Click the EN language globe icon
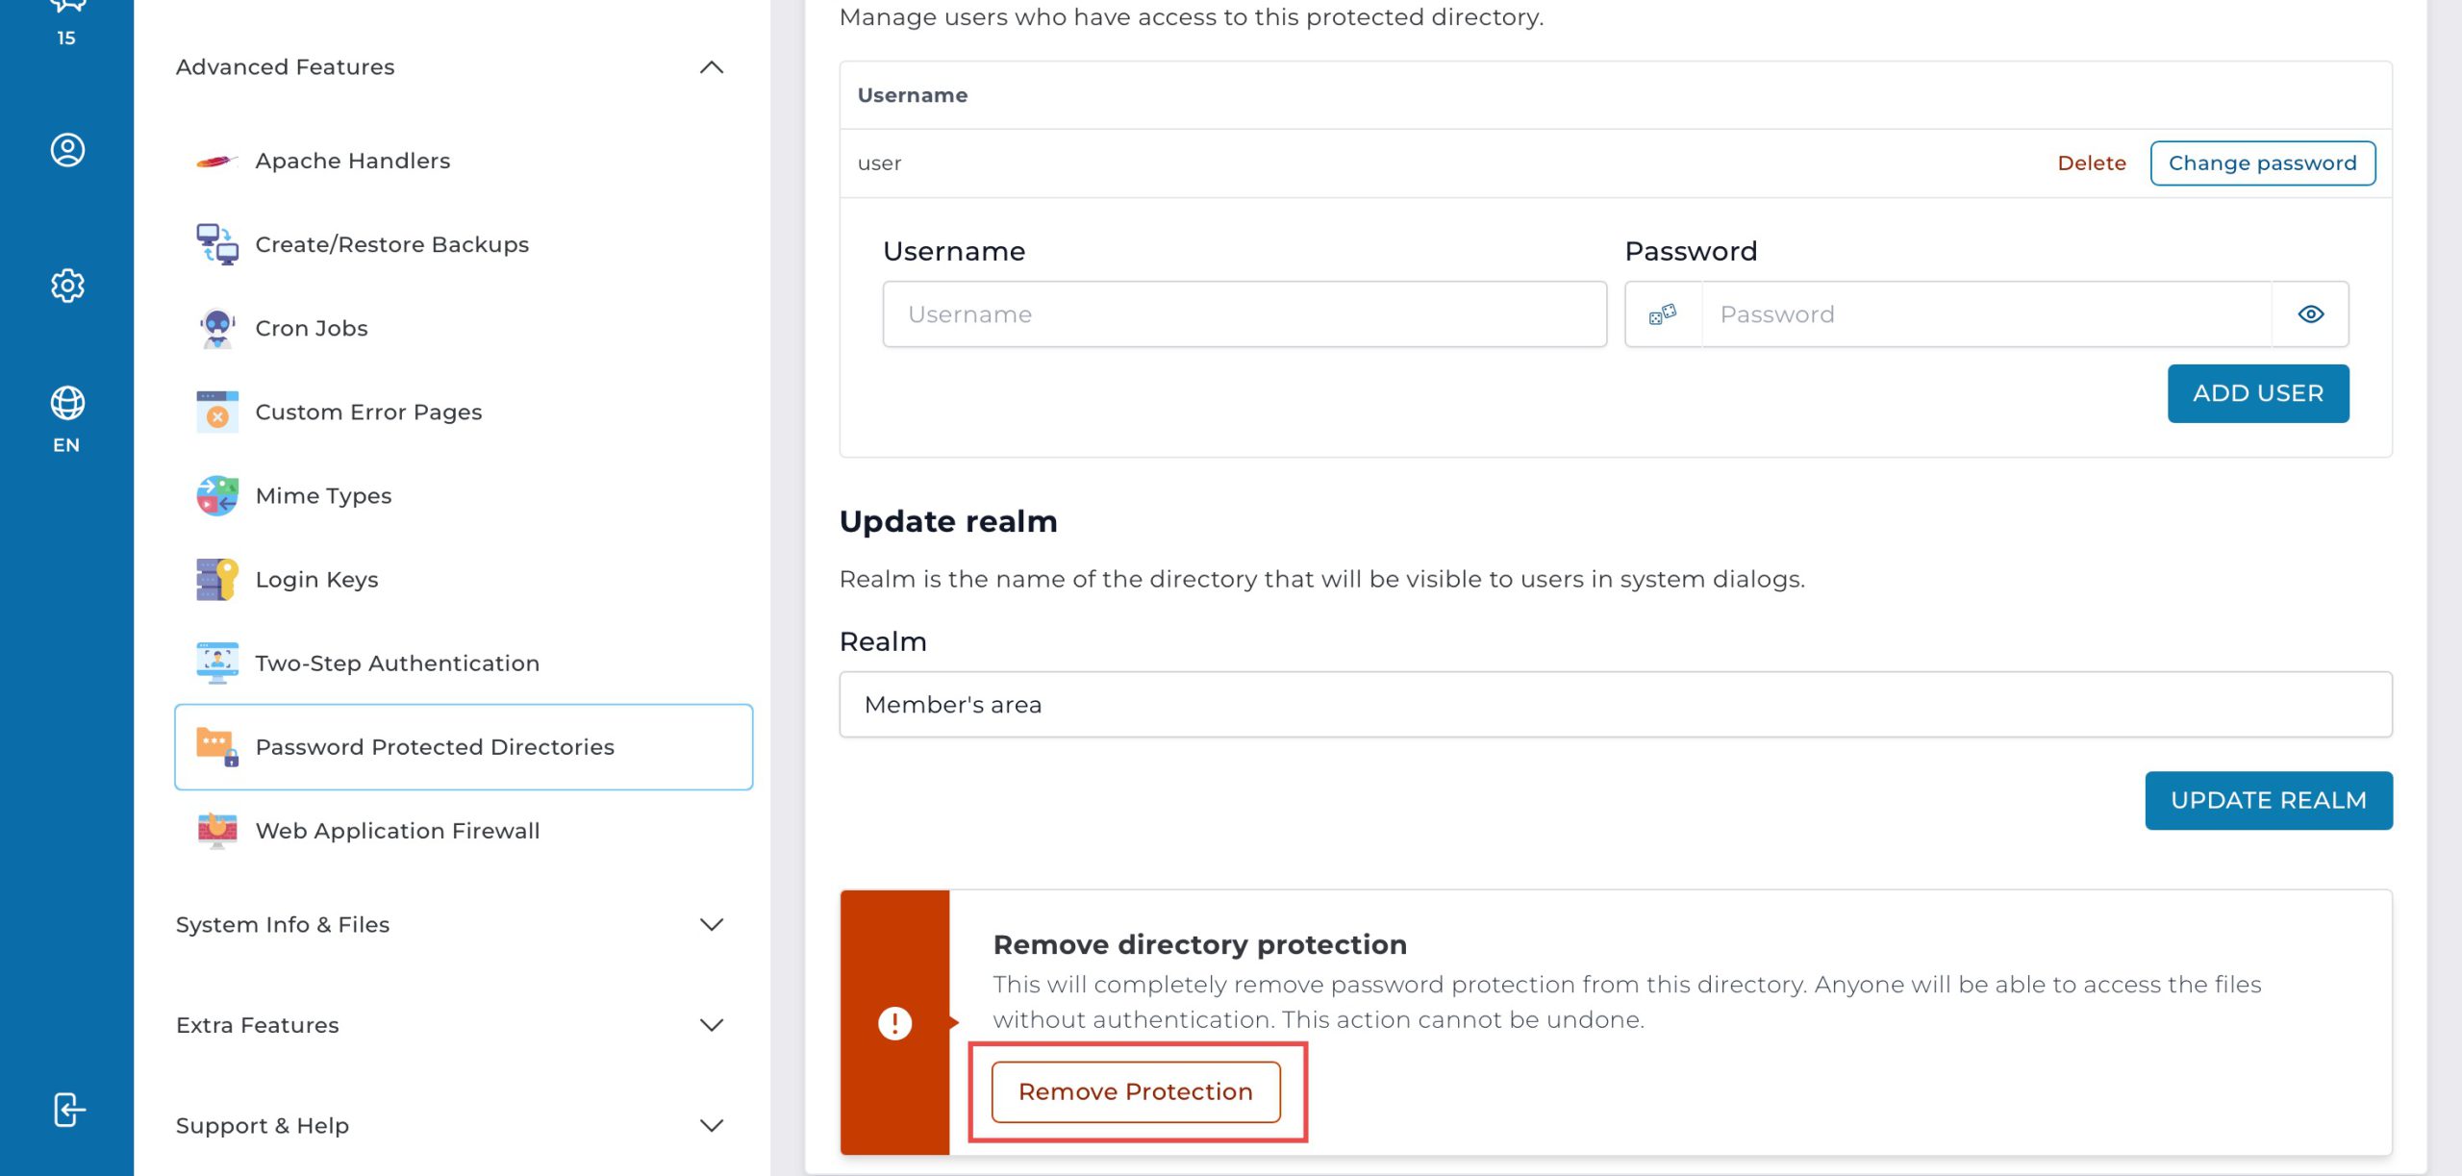2462x1176 pixels. (67, 404)
